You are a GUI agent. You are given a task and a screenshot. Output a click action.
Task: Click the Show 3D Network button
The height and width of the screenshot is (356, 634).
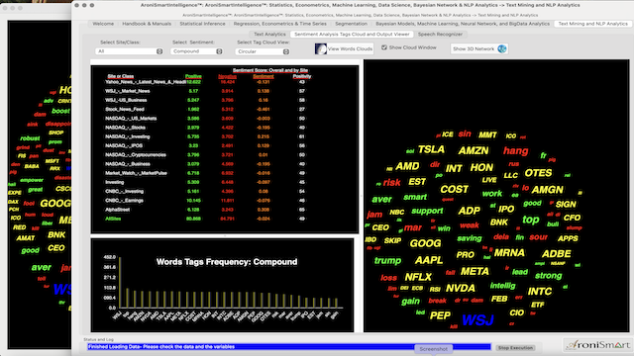pos(479,48)
